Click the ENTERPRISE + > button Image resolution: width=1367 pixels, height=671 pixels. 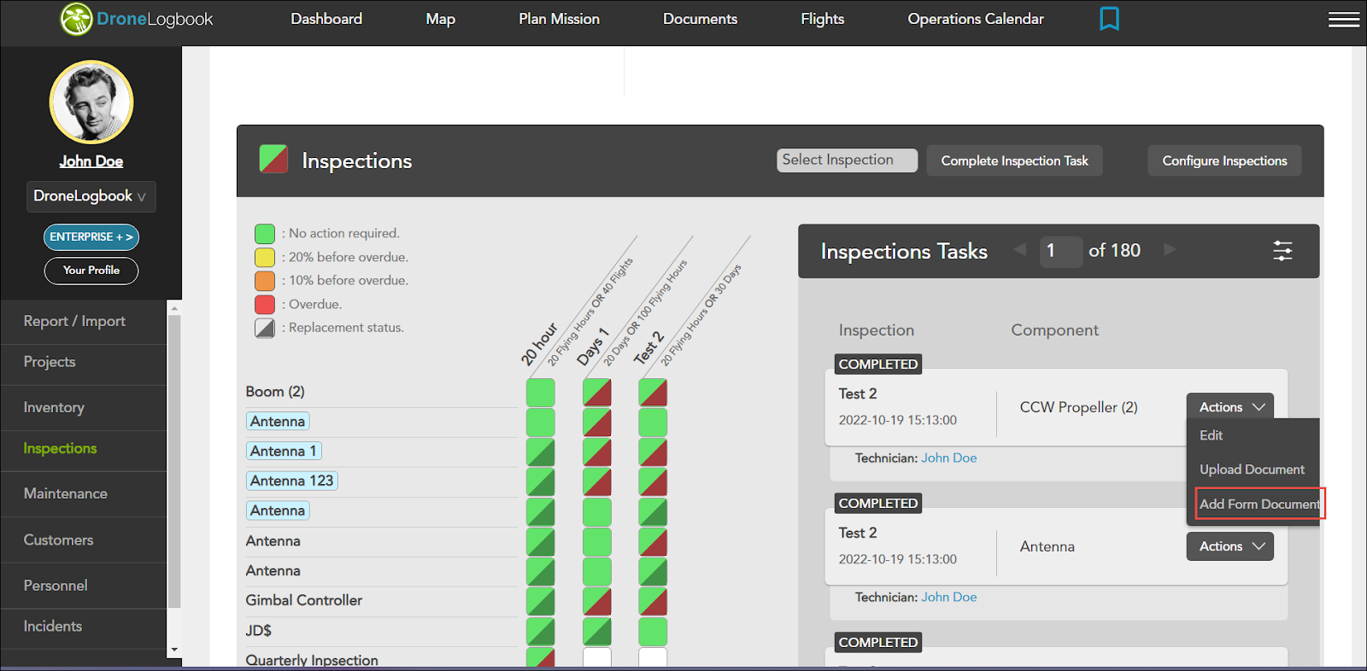coord(91,236)
